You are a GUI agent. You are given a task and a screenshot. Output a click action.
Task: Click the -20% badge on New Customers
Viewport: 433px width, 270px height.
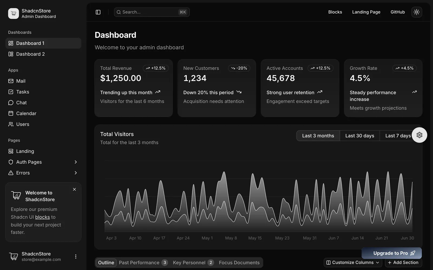pos(239,68)
